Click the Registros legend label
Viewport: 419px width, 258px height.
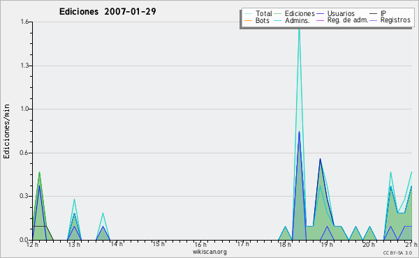[x=395, y=20]
